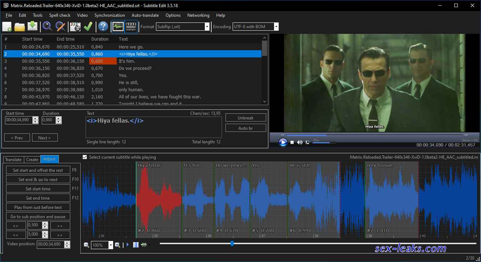This screenshot has height=262, width=481.
Task: Toggle 'Select current subtitle while playing' checkbox
Action: point(85,157)
